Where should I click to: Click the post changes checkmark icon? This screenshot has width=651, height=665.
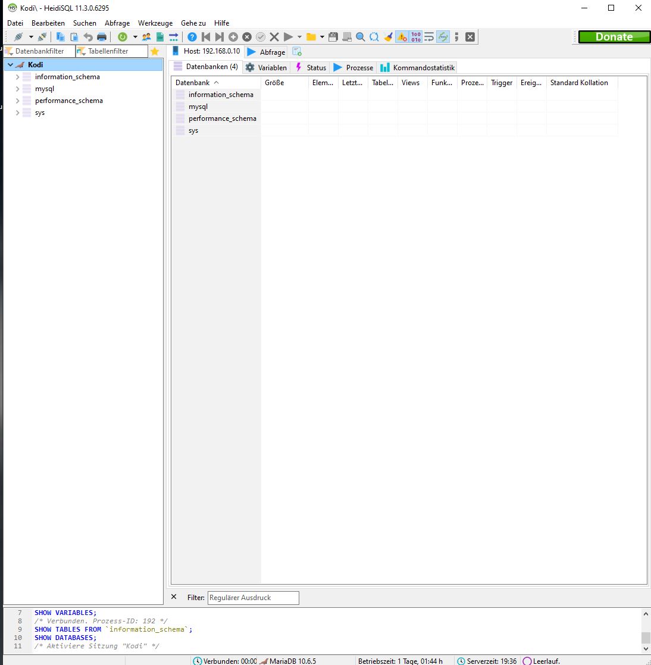click(x=261, y=37)
